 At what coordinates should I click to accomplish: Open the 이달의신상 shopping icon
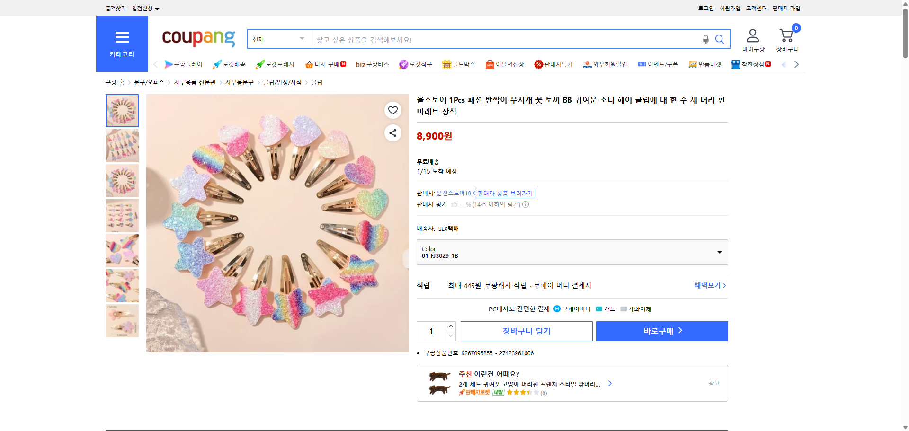coord(490,64)
